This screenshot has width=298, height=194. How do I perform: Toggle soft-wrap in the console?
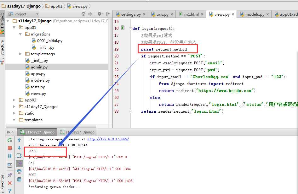(x=19, y=156)
